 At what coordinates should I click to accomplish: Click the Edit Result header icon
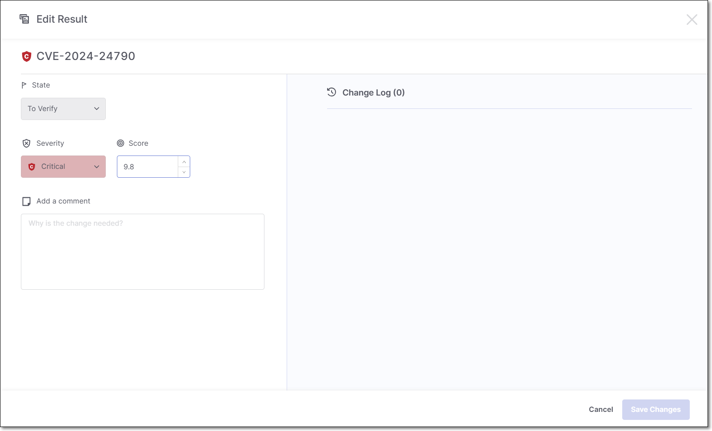24,19
